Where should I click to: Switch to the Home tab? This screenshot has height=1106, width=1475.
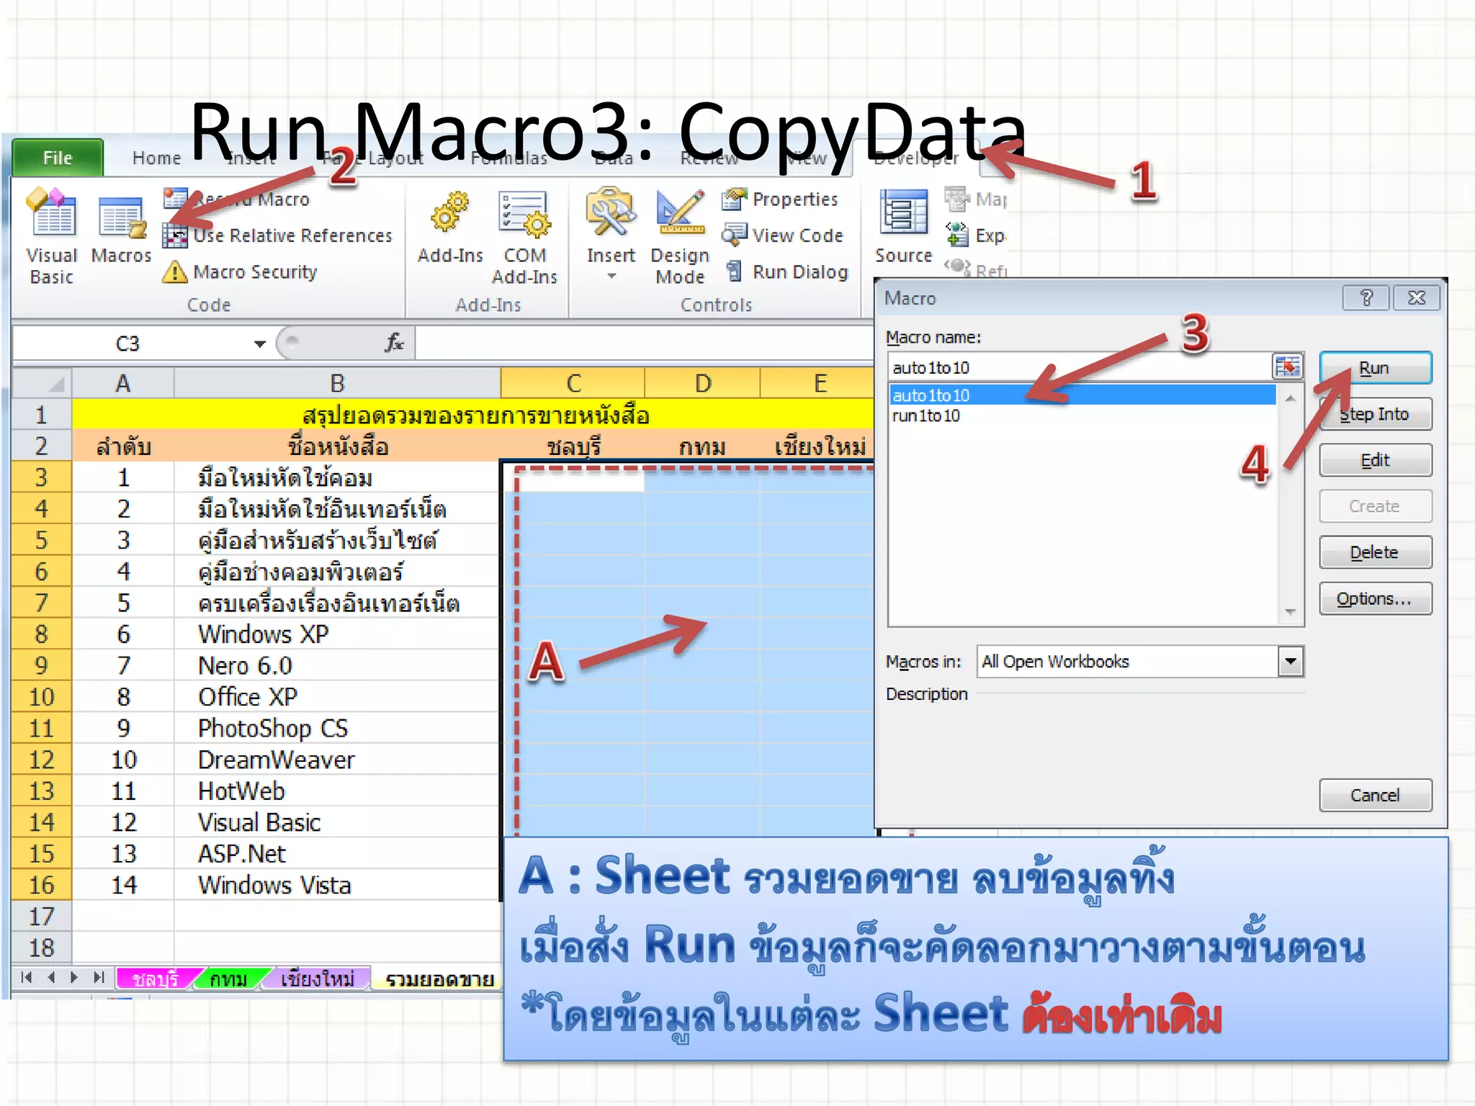[x=156, y=158]
